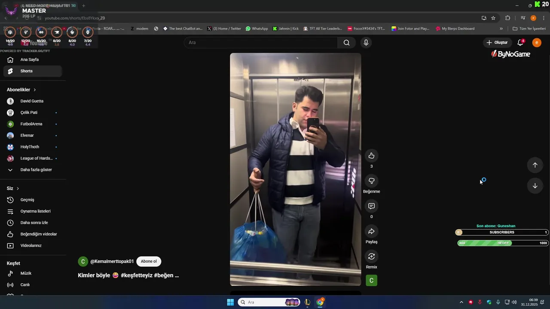Screen dimensions: 550x309
Task: Expand Daha fazla göster in subscriptions
Action: [x=33, y=170]
